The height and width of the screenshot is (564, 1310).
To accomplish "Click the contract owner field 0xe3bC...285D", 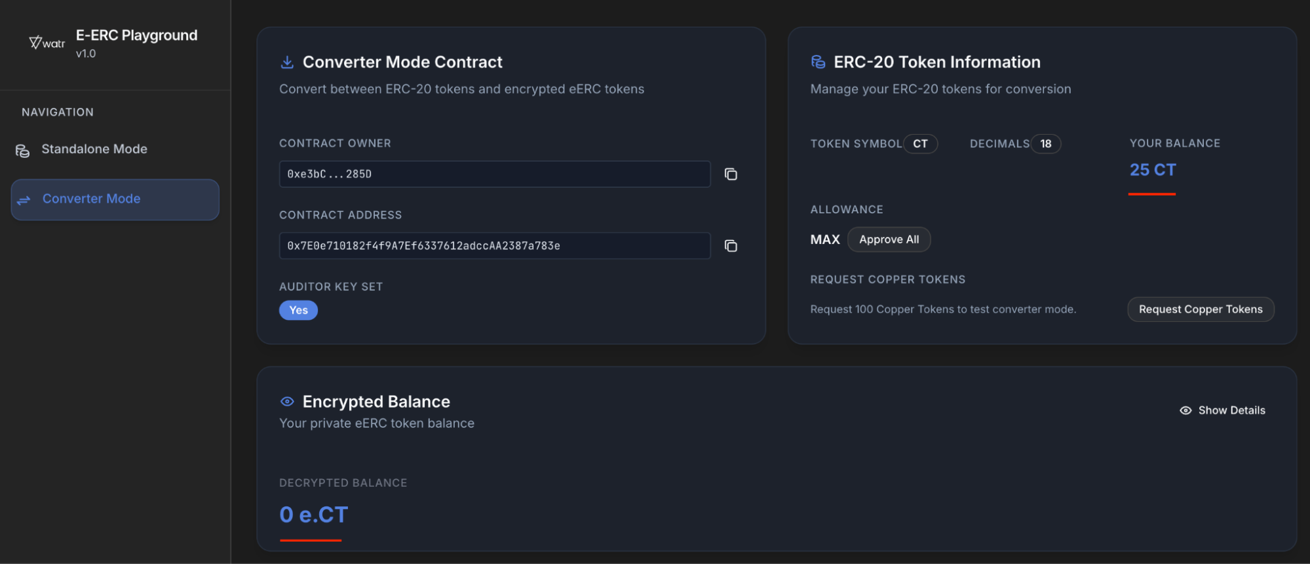I will [494, 174].
